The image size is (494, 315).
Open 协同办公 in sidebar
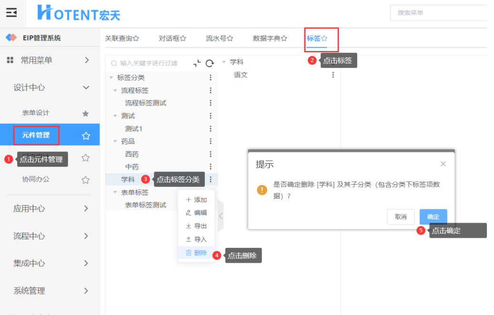coord(36,179)
